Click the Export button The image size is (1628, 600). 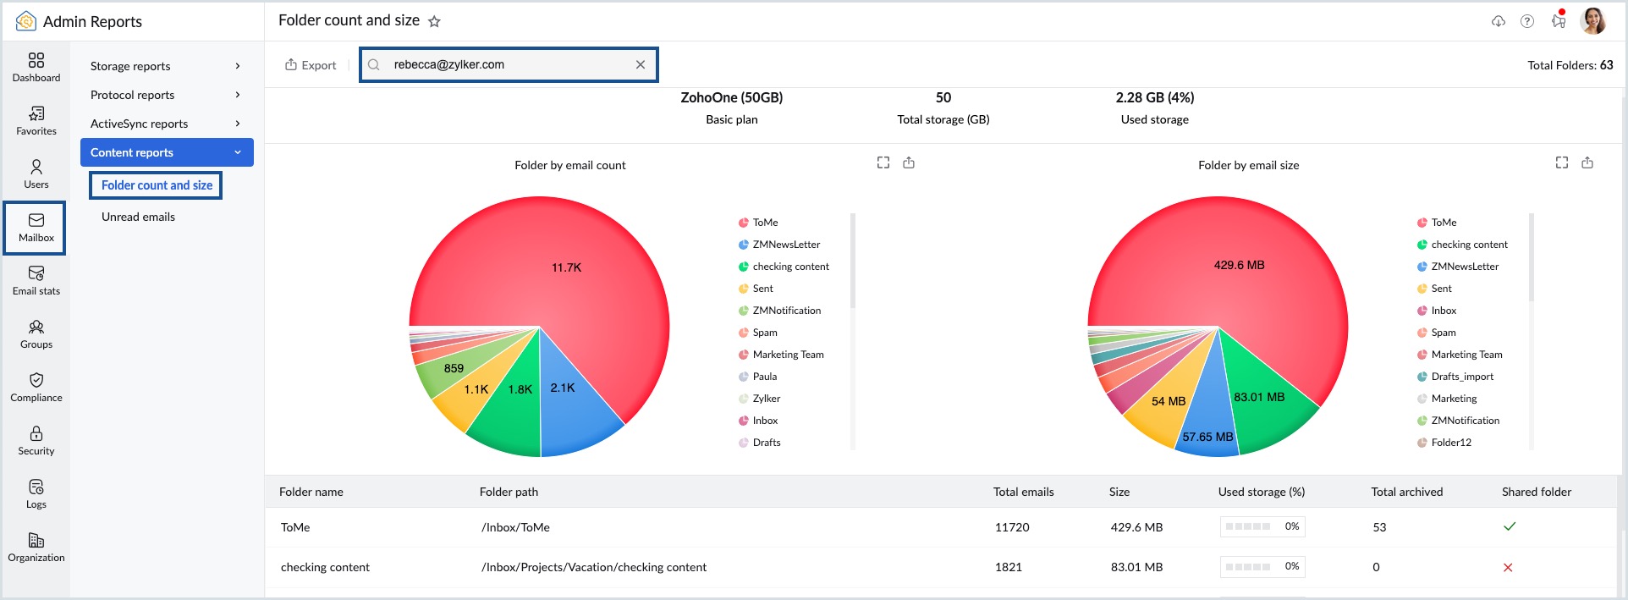pyautogui.click(x=311, y=65)
